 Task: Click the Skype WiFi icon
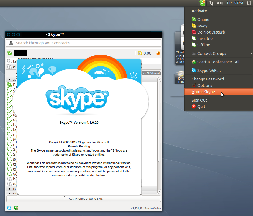click(194, 70)
